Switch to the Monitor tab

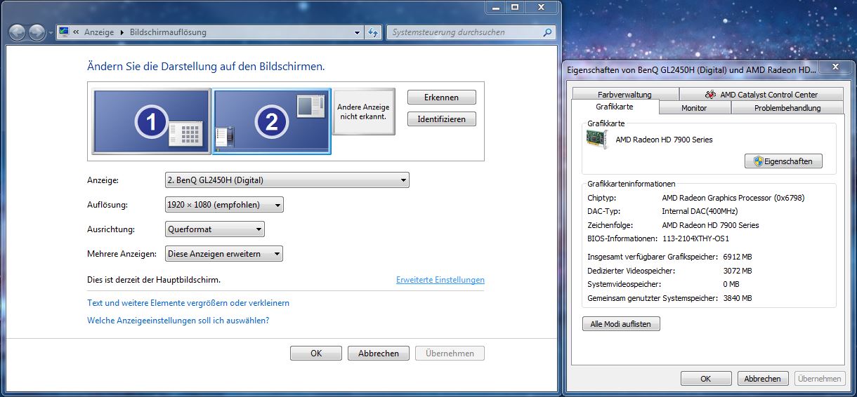(694, 108)
